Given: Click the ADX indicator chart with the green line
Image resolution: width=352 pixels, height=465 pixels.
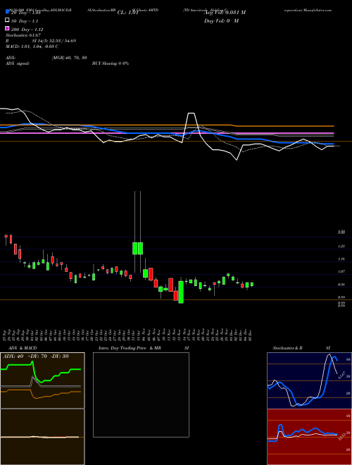Looking at the screenshot, I should tap(42, 380).
